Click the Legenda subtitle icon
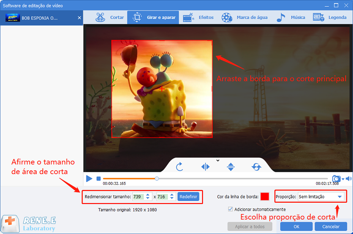Image resolution: width=353 pixels, height=234 pixels. [x=318, y=17]
